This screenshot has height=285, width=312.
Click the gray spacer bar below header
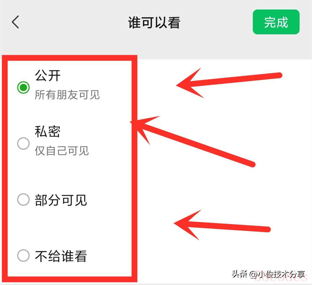pyautogui.click(x=156, y=50)
